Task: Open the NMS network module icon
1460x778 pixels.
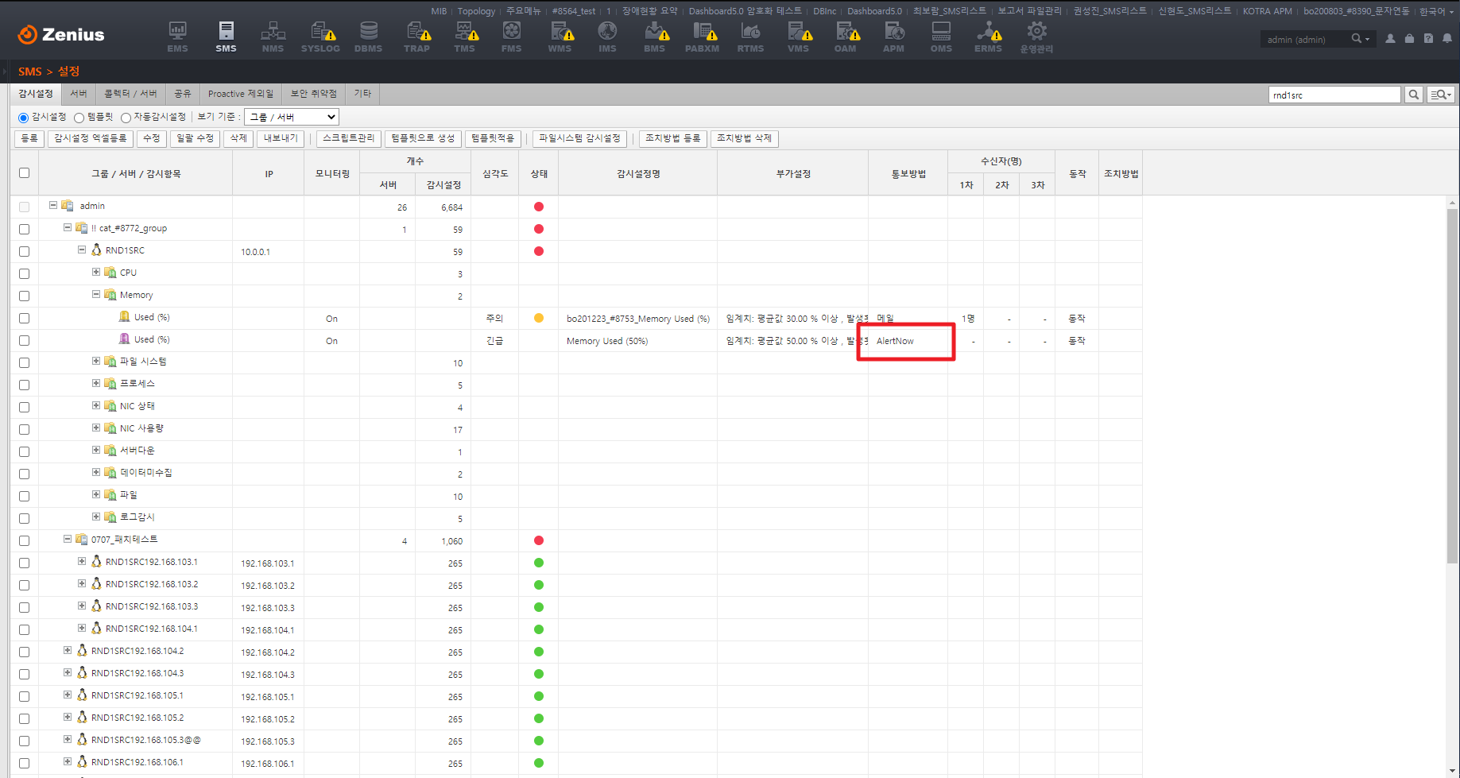Action: (273, 37)
